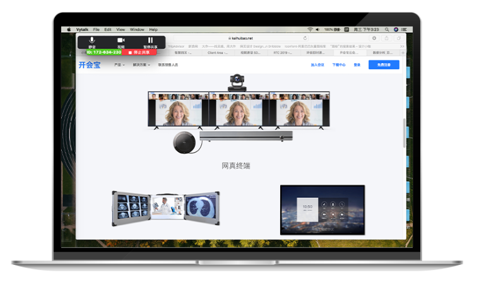Click the blue 免费注册 button

coord(384,65)
